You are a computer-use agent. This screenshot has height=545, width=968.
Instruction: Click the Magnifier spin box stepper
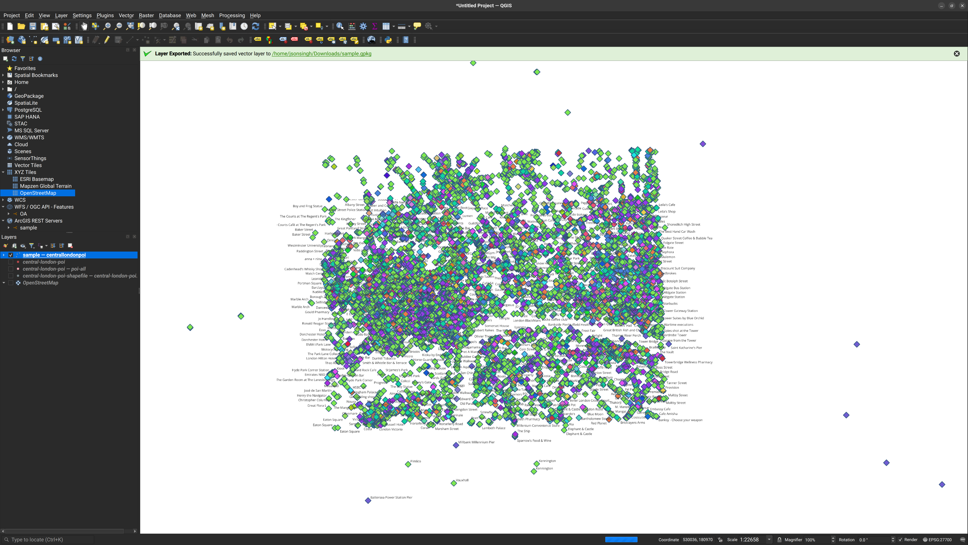tap(833, 540)
